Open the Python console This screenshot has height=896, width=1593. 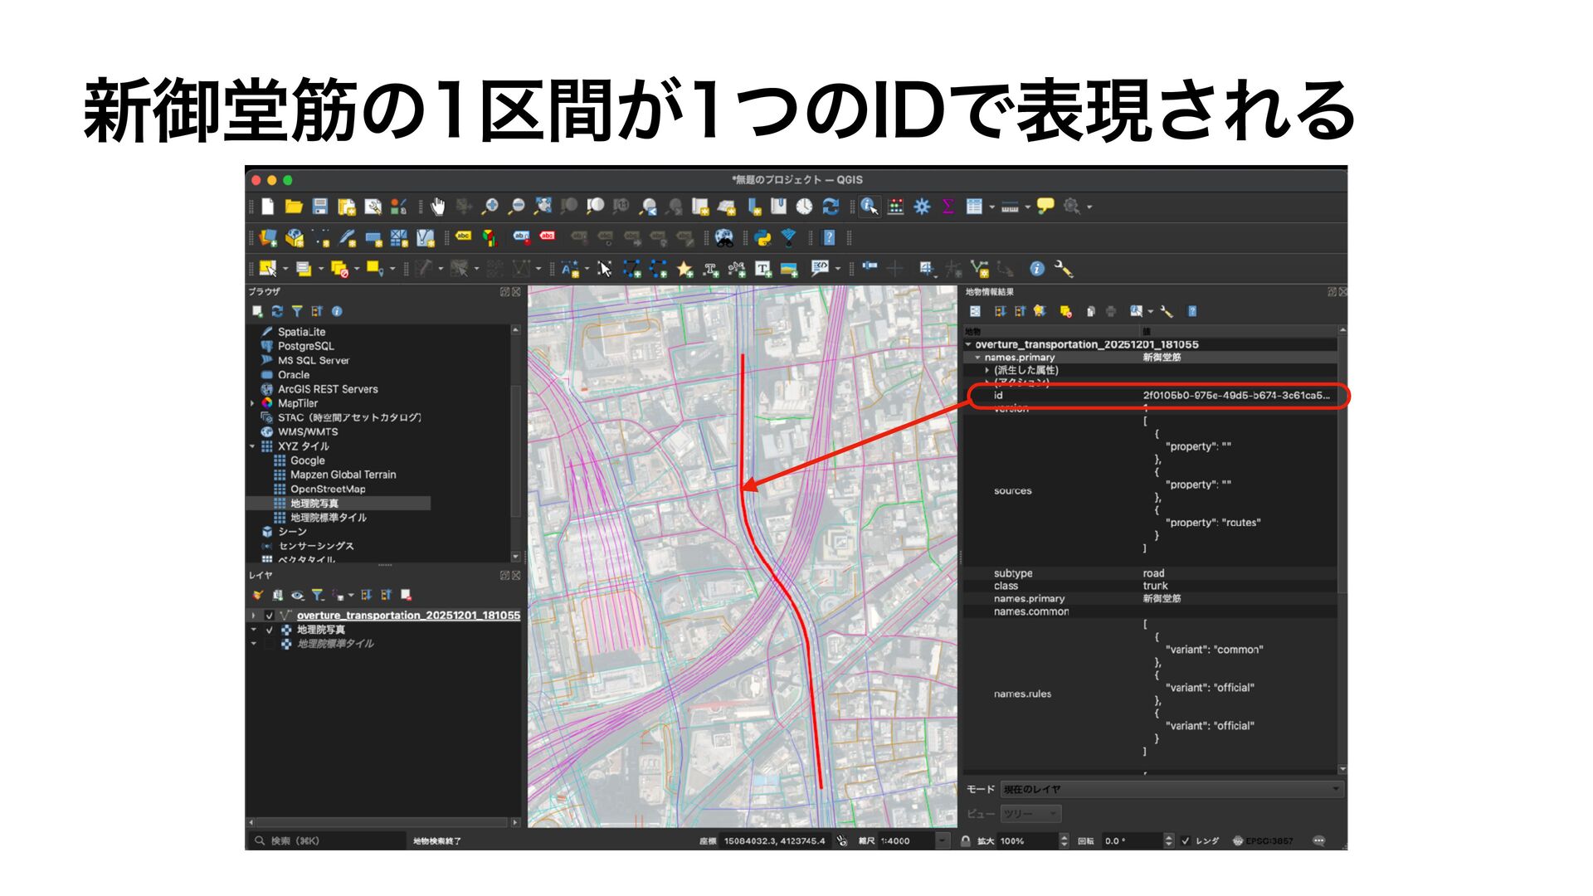762,239
